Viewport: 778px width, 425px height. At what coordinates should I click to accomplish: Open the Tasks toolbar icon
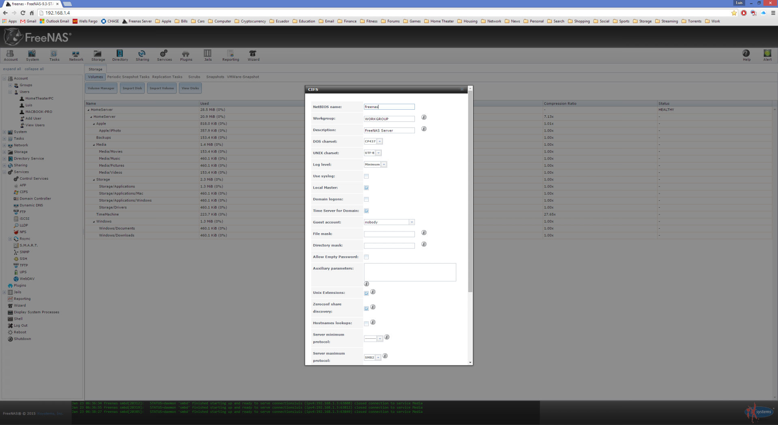pyautogui.click(x=54, y=55)
